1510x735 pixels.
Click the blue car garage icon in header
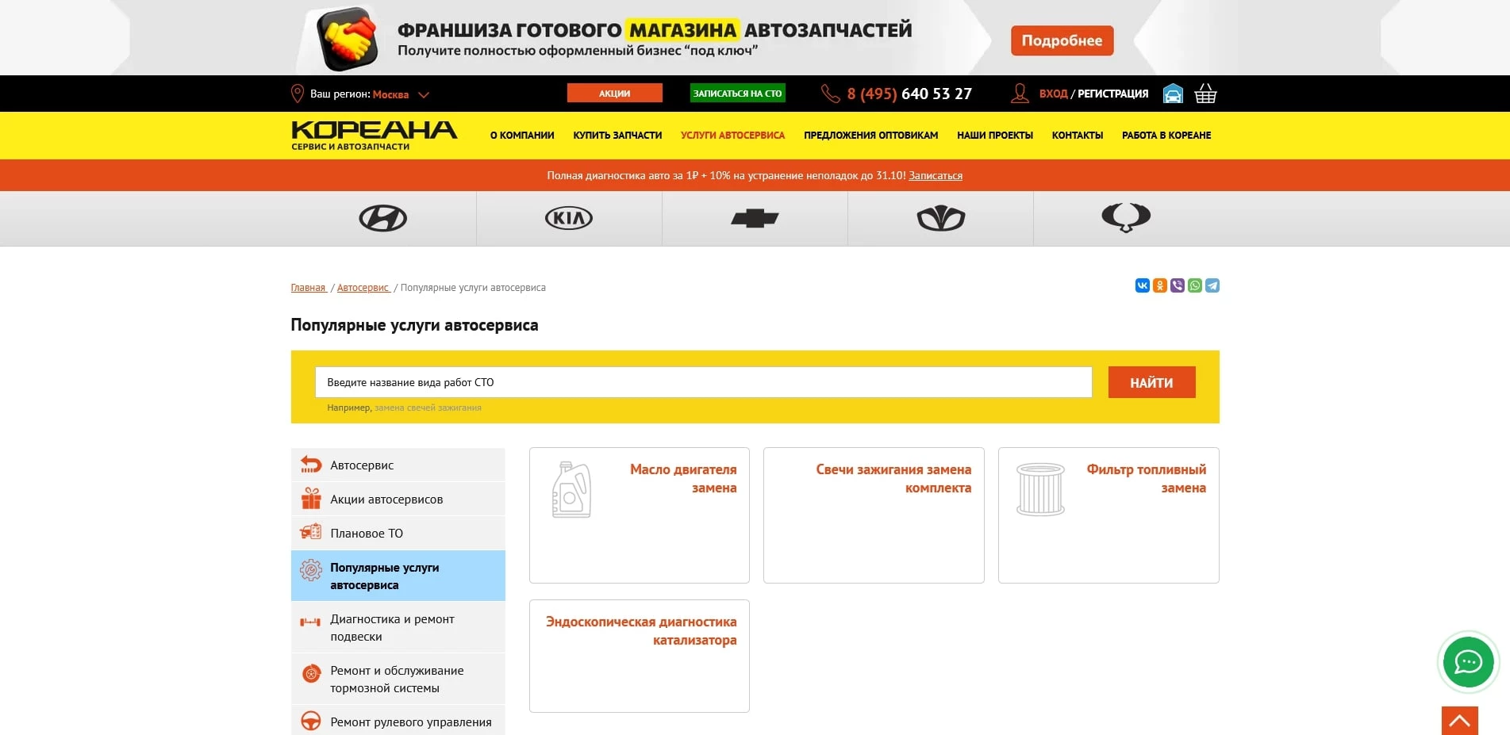[x=1173, y=94]
